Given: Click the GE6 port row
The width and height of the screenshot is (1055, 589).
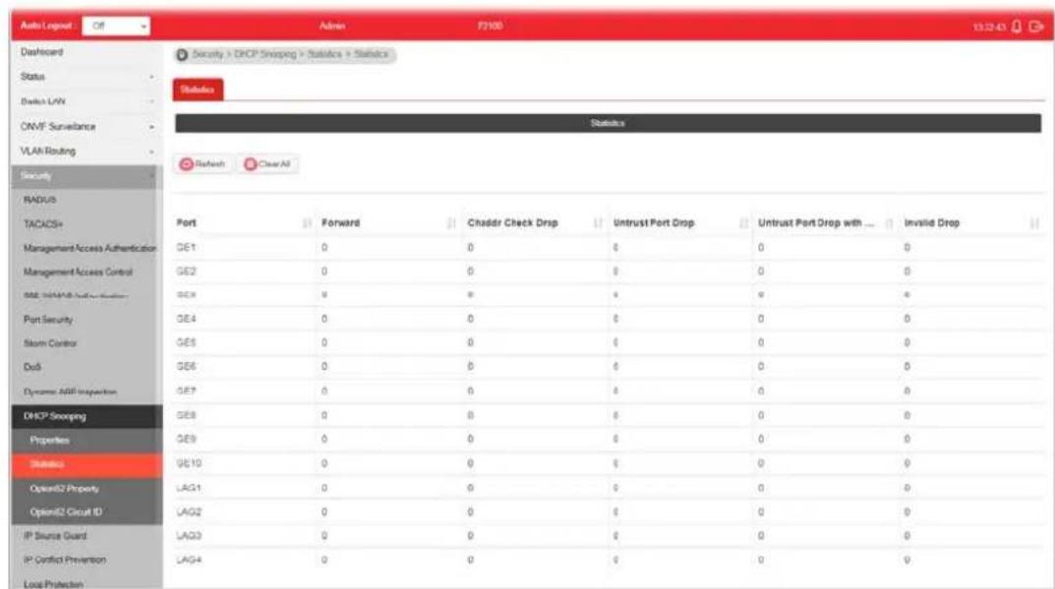Looking at the screenshot, I should pyautogui.click(x=609, y=367).
